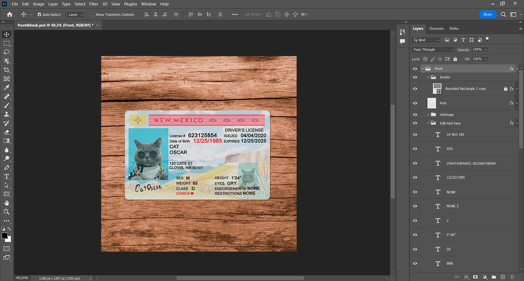Click the foreground color swatch
Image resolution: width=524 pixels, height=281 pixels.
(x=4, y=235)
